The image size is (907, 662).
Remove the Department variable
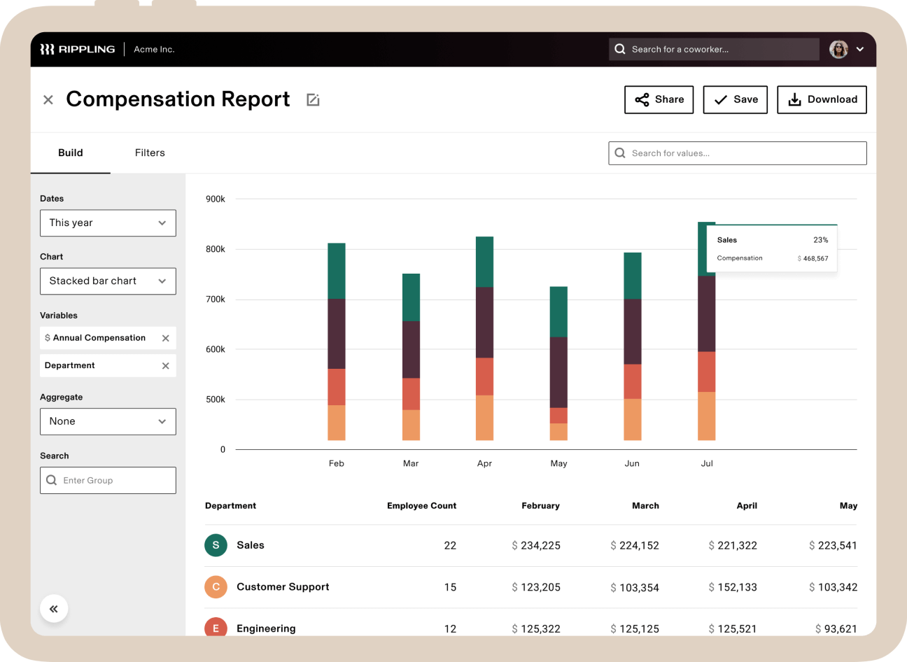166,366
